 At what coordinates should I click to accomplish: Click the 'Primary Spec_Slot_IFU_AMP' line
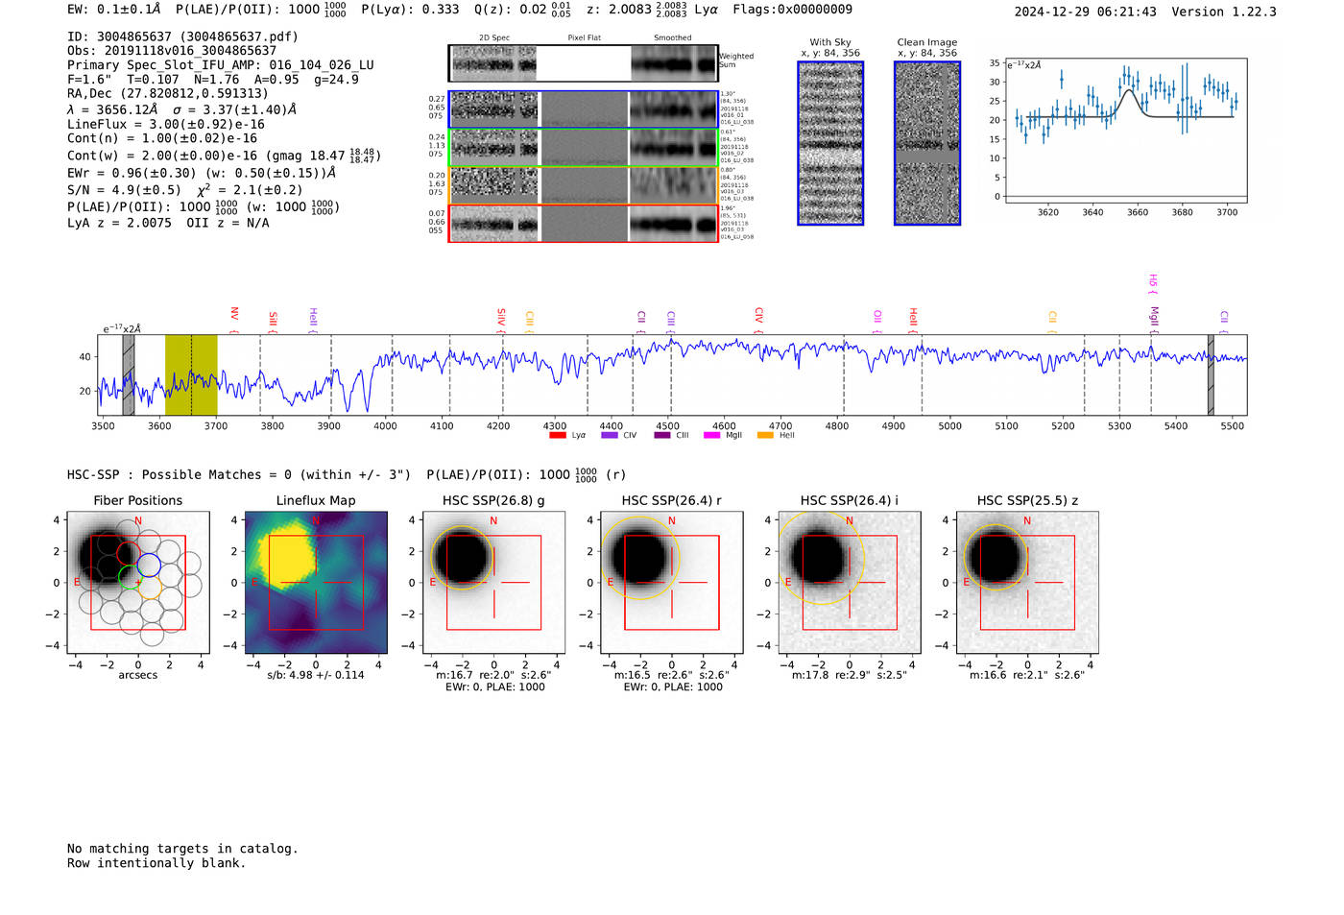[221, 65]
